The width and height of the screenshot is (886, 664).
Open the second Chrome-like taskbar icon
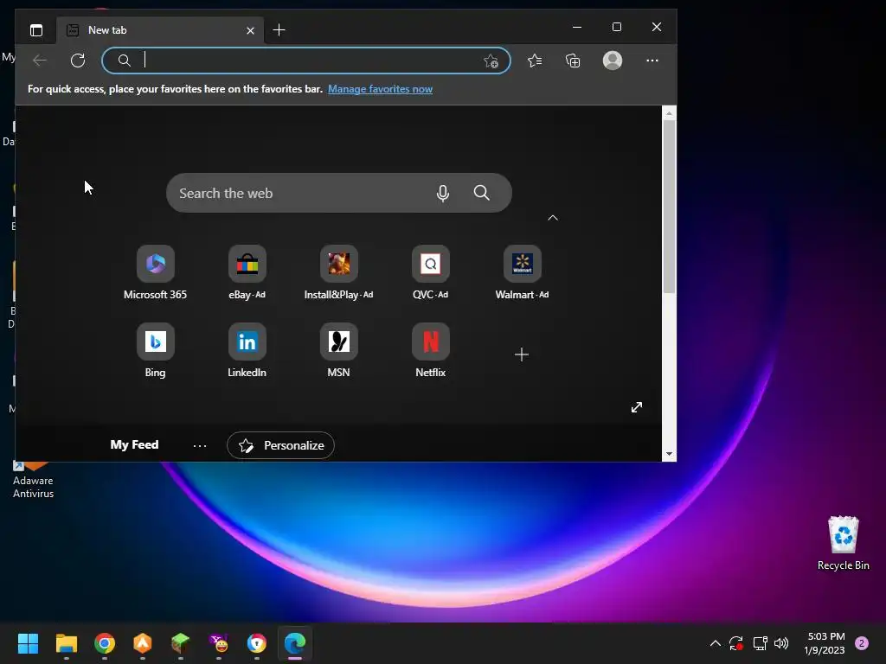[256, 643]
